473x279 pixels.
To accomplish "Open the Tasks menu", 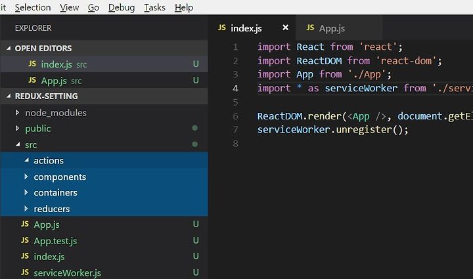I will 155,7.
